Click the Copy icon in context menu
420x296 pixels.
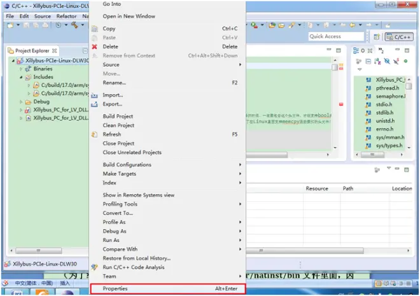pyautogui.click(x=95, y=29)
